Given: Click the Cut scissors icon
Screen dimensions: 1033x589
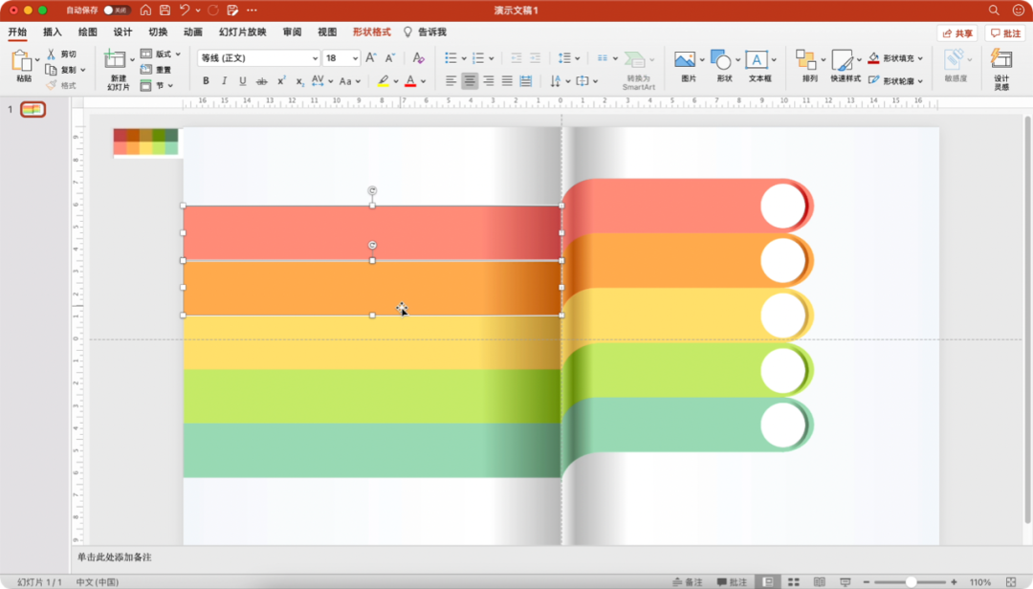Looking at the screenshot, I should (51, 55).
